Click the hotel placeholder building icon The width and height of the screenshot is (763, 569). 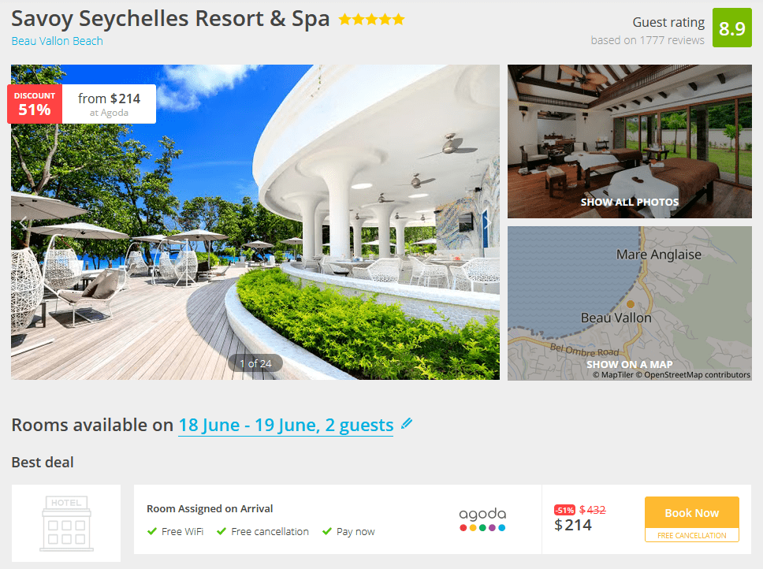pyautogui.click(x=67, y=523)
